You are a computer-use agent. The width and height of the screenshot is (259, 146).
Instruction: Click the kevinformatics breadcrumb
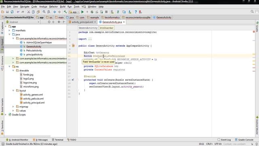pos(112,17)
